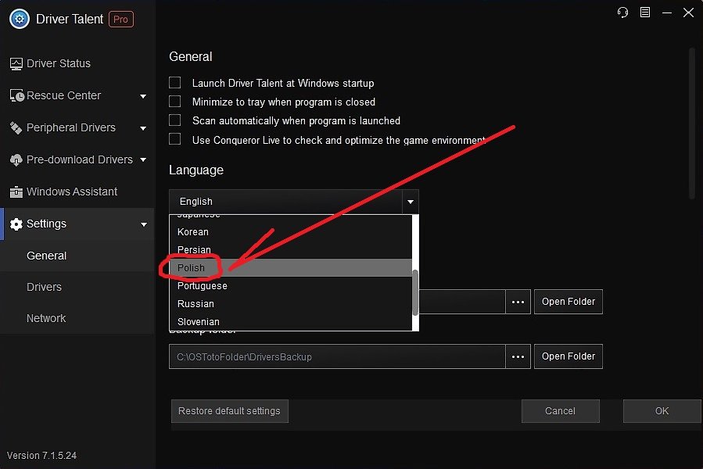703x469 pixels.
Task: Open Pre-download Drivers section
Action: point(77,159)
